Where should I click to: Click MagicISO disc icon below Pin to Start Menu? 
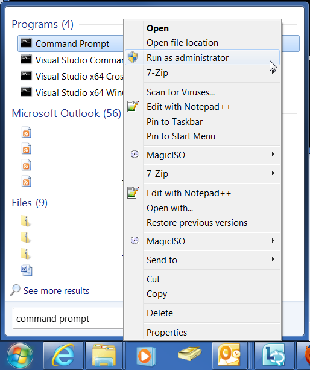point(134,155)
